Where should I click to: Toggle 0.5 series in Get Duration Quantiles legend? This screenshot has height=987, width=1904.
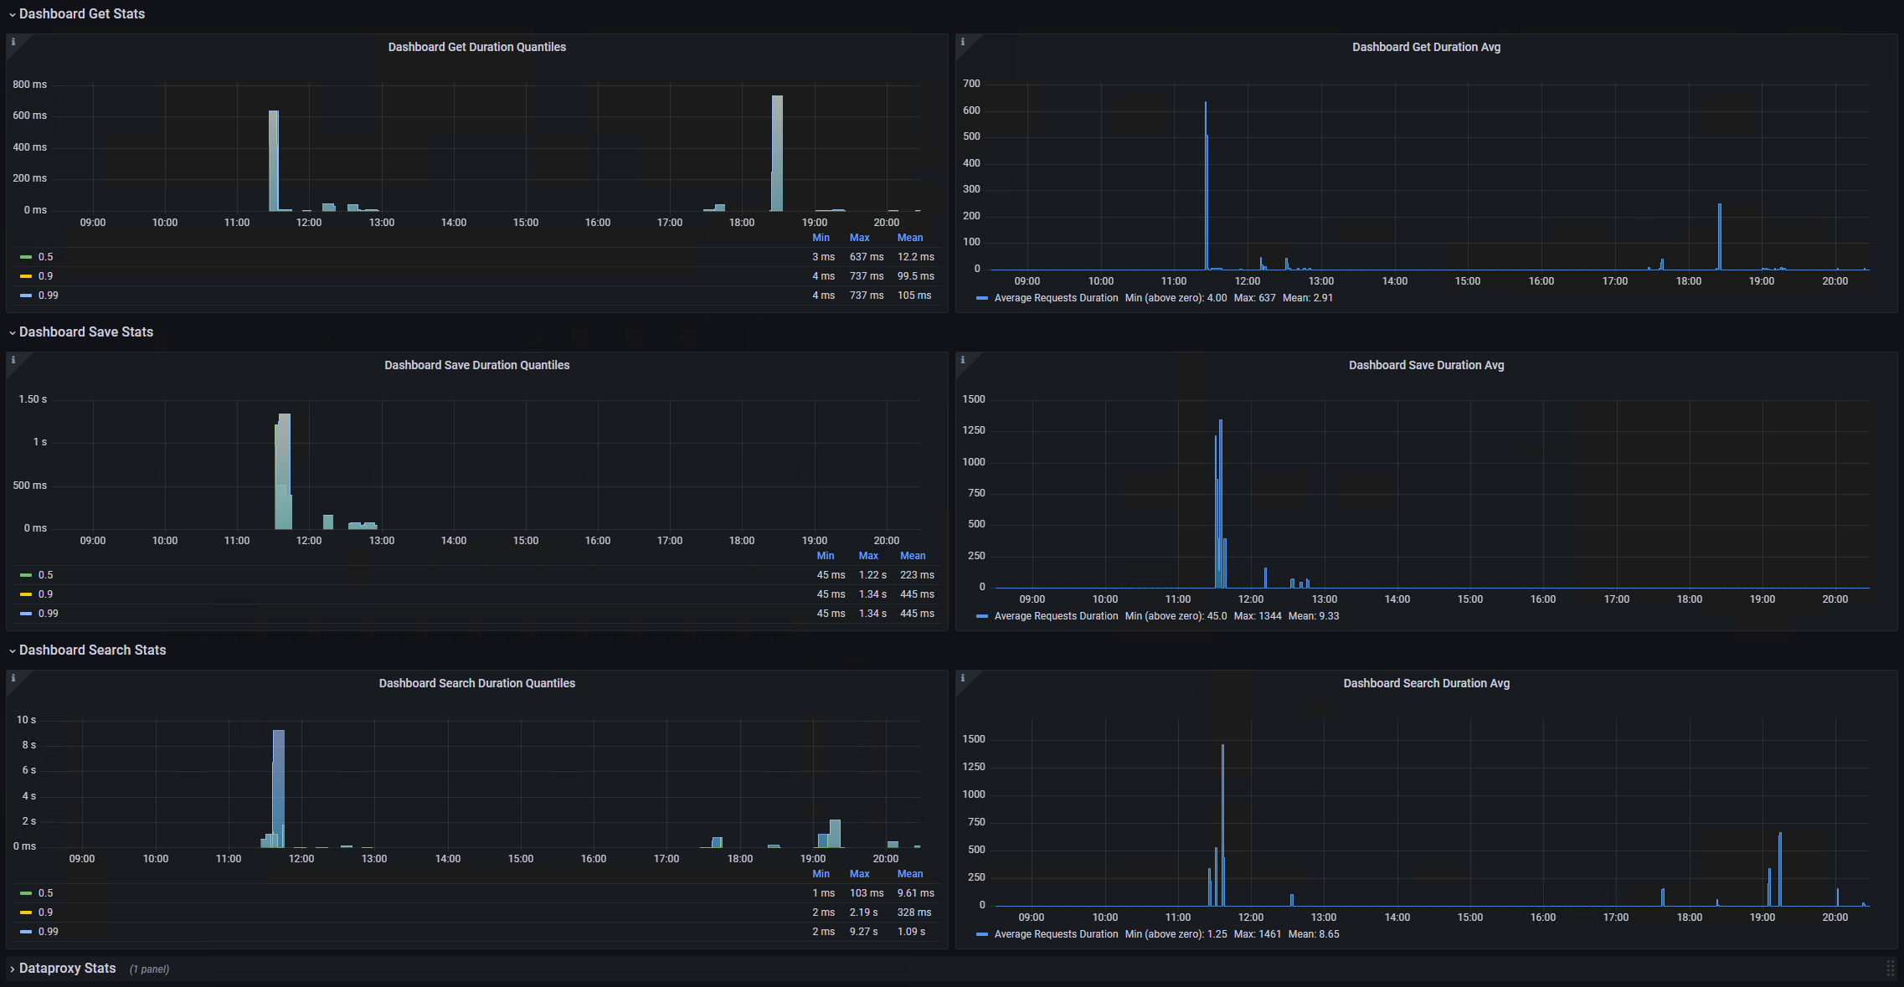(45, 257)
